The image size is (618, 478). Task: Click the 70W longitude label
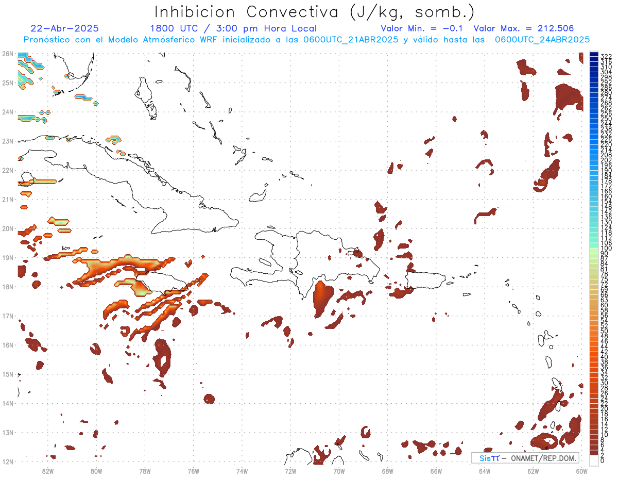339,470
